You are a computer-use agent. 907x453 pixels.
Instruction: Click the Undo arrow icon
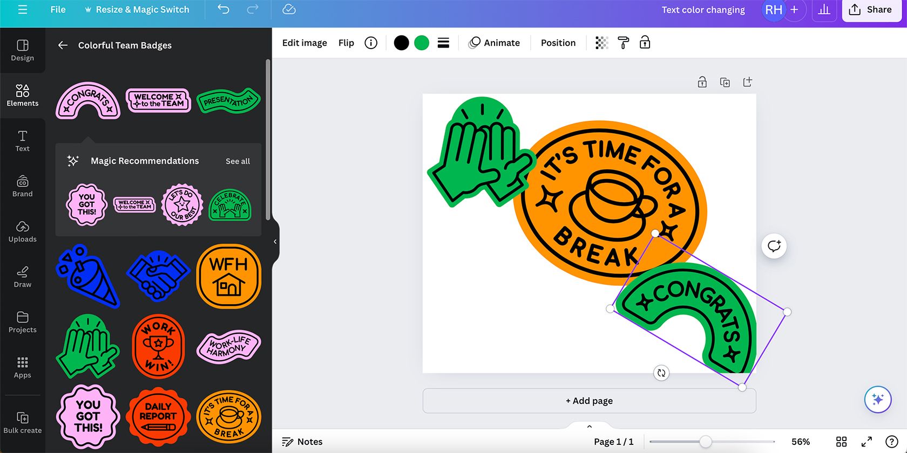(x=224, y=10)
